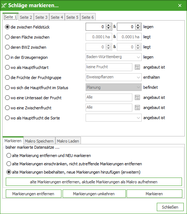The width and height of the screenshot is (187, 214).
Task: Click the 'Alle' Untersaat field
Action: pyautogui.click(x=109, y=97)
